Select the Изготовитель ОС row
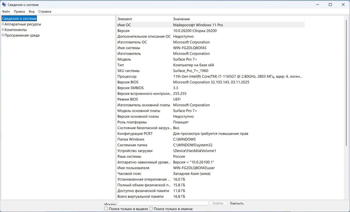 [x=210, y=42]
